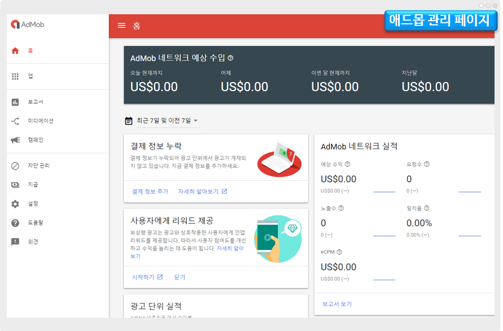
Task: Open the 설정 gear icon
Action: pyautogui.click(x=15, y=204)
